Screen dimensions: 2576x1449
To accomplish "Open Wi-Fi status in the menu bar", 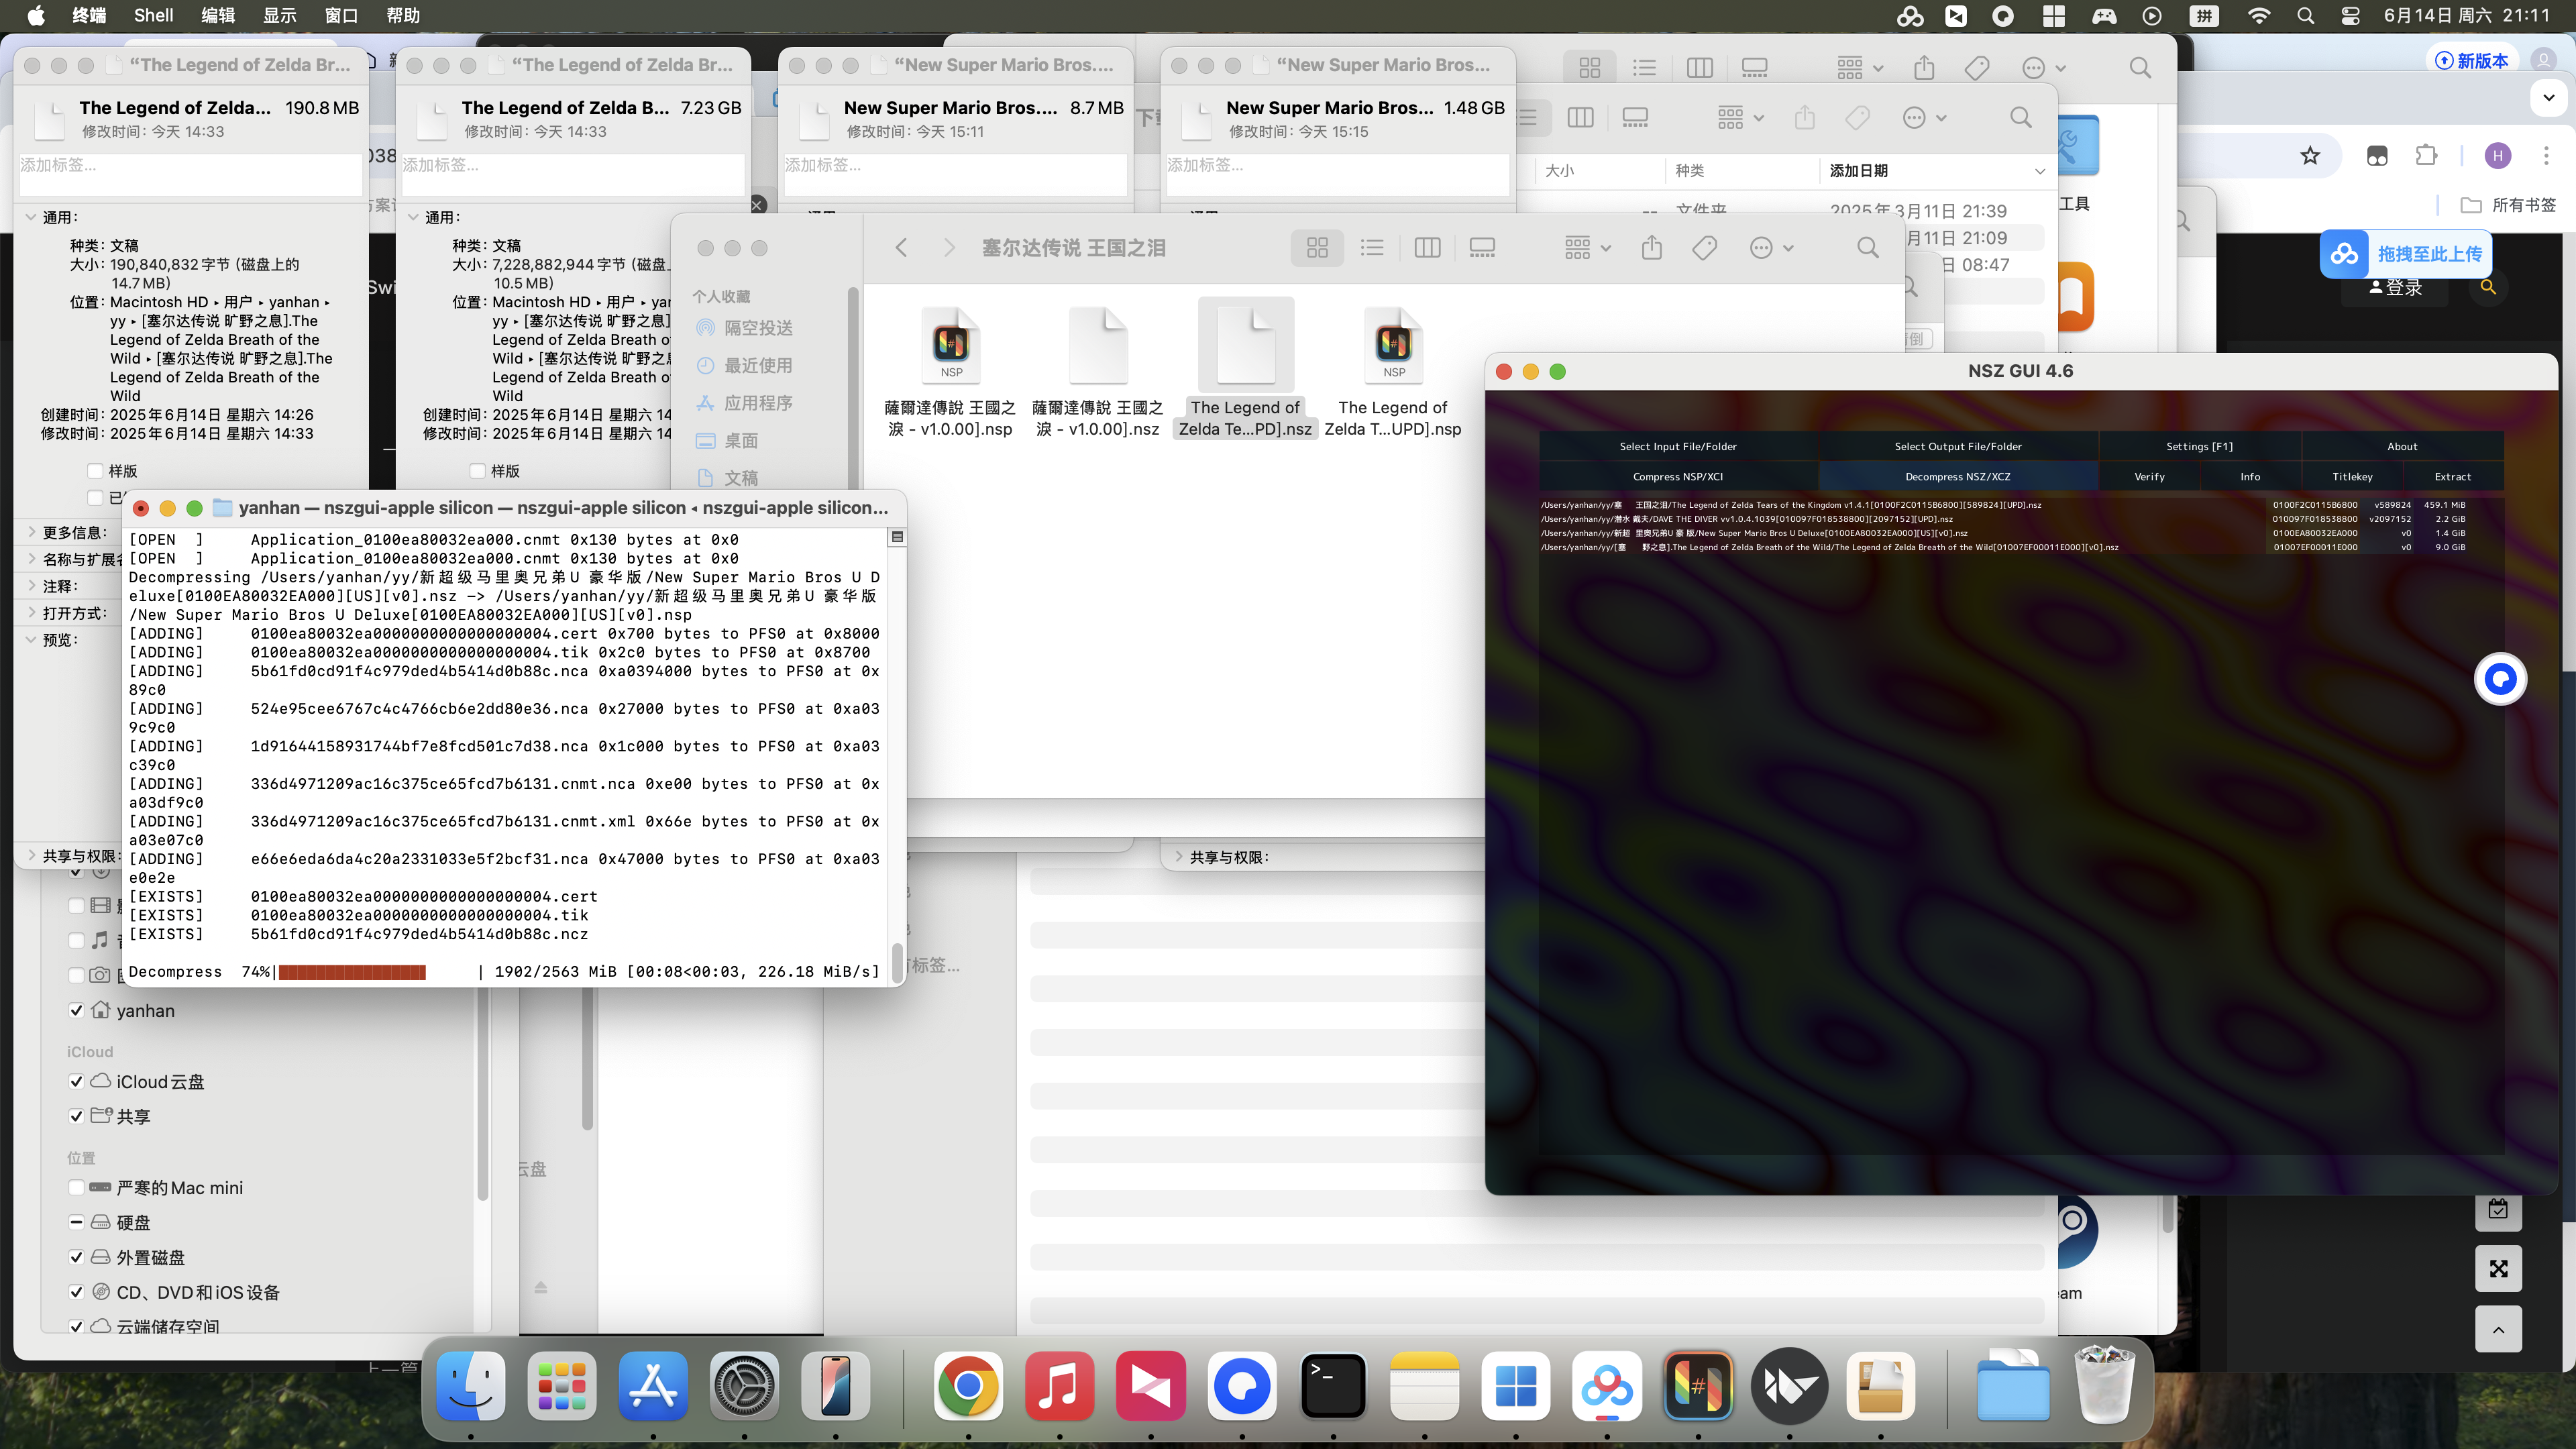I will pyautogui.click(x=2259, y=15).
